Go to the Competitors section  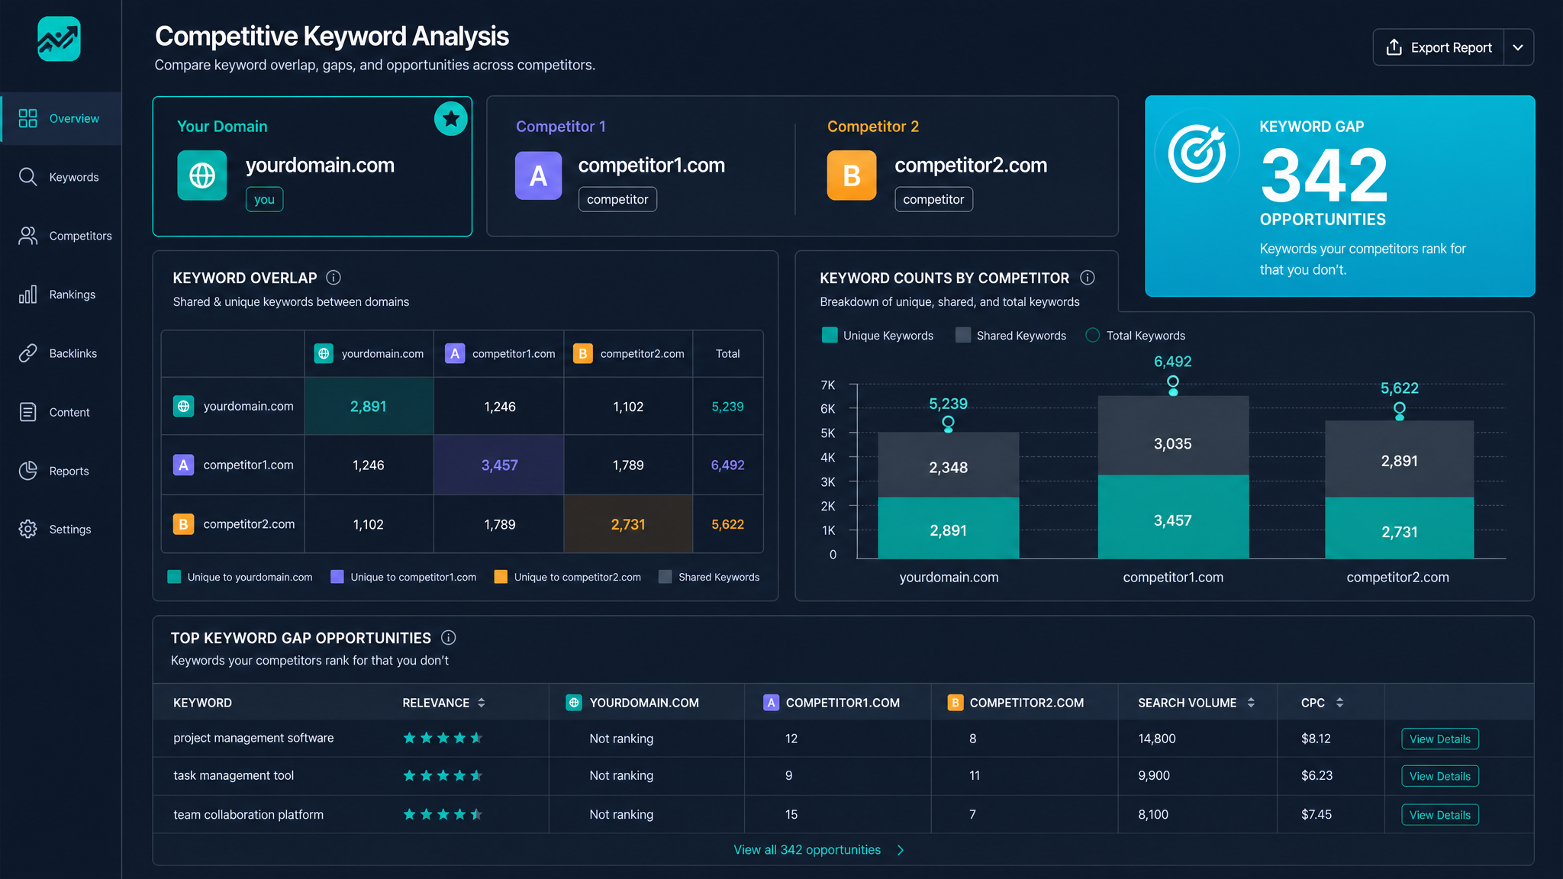point(61,236)
